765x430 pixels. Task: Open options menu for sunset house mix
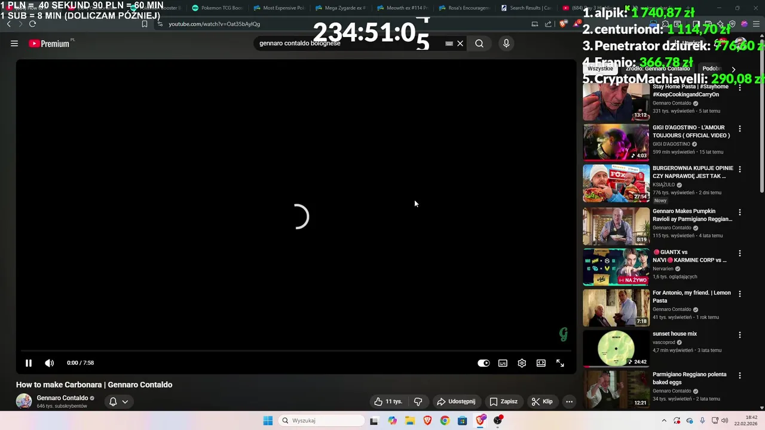click(740, 335)
